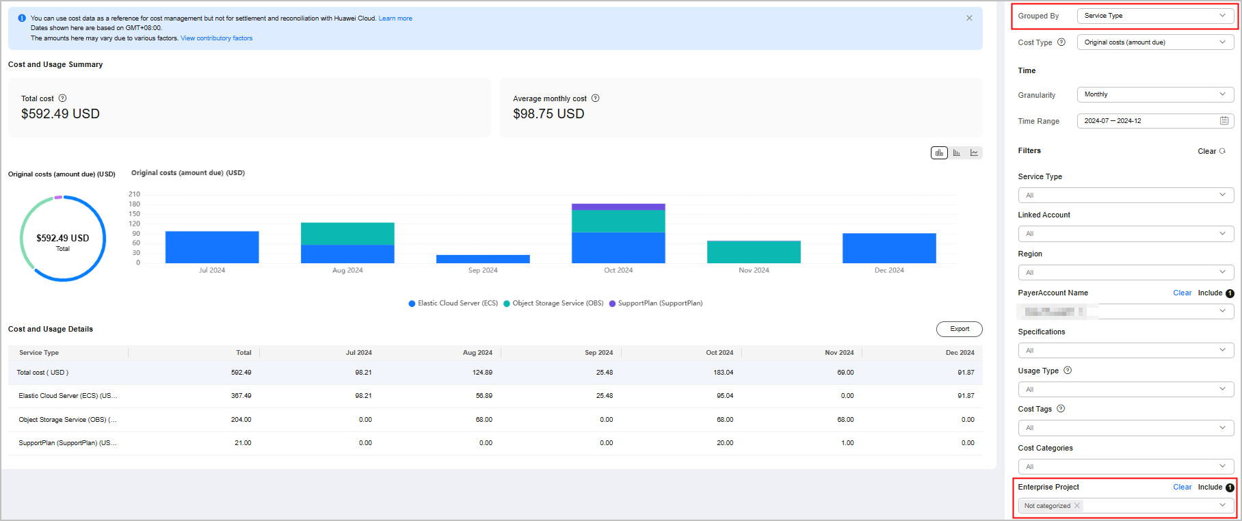
Task: Switch to stacked bar chart view
Action: (x=939, y=152)
